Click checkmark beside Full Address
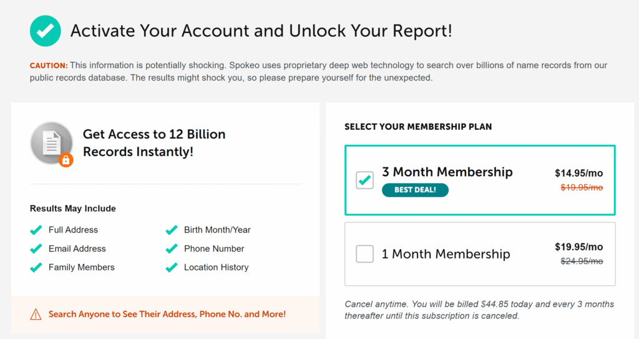639x339 pixels. point(36,230)
